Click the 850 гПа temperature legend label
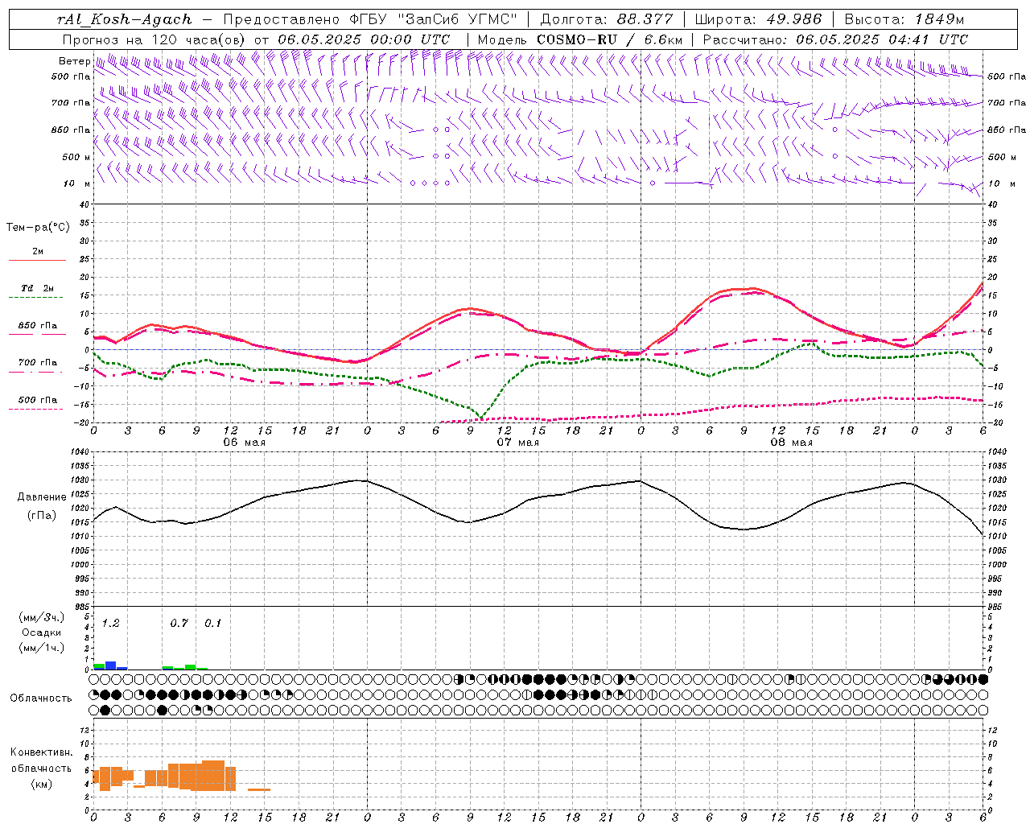The image size is (1030, 824). (x=37, y=326)
